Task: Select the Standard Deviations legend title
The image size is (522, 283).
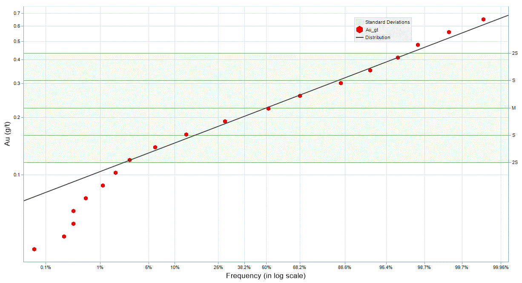Action: point(387,22)
